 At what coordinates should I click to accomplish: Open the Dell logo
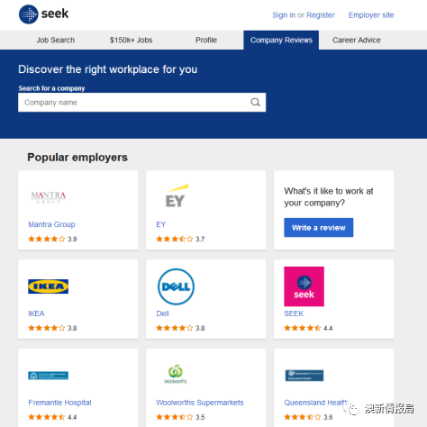176,286
